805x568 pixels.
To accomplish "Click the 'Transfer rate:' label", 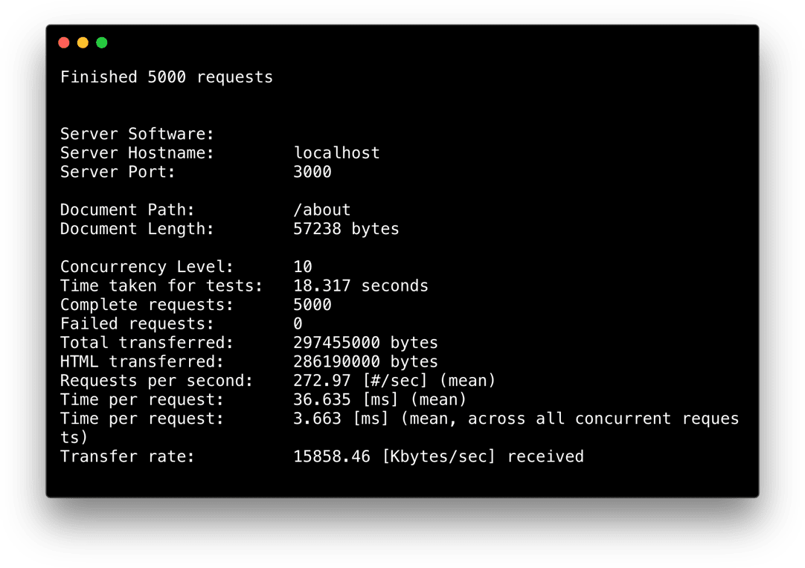I will click(127, 456).
